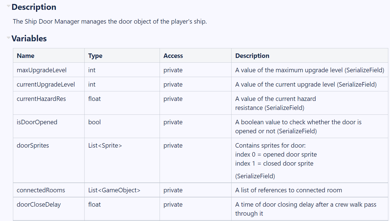Click the Variables heading
390x221 pixels.
tap(29, 39)
